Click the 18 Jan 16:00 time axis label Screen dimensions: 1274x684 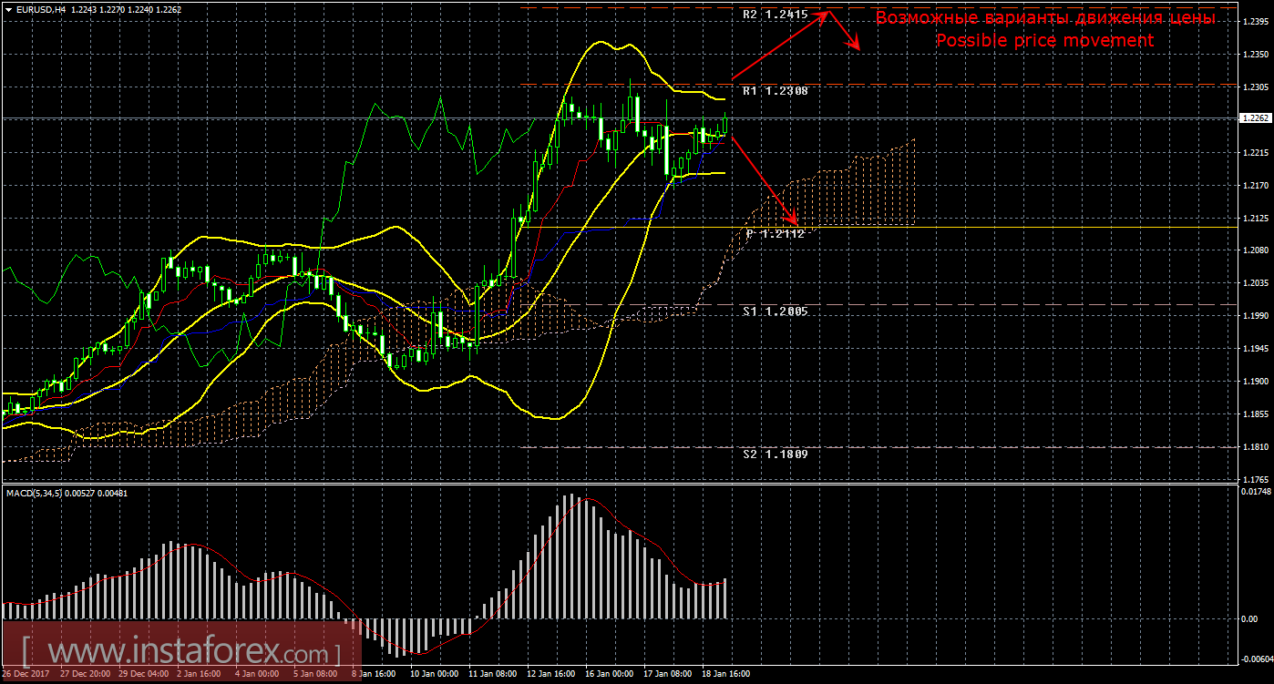tap(726, 675)
